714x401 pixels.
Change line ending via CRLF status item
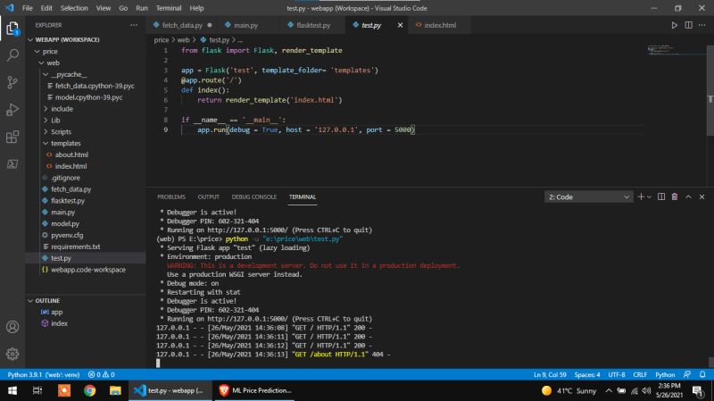[x=640, y=374]
